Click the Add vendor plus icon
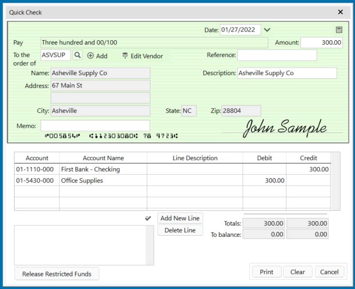 coord(91,56)
